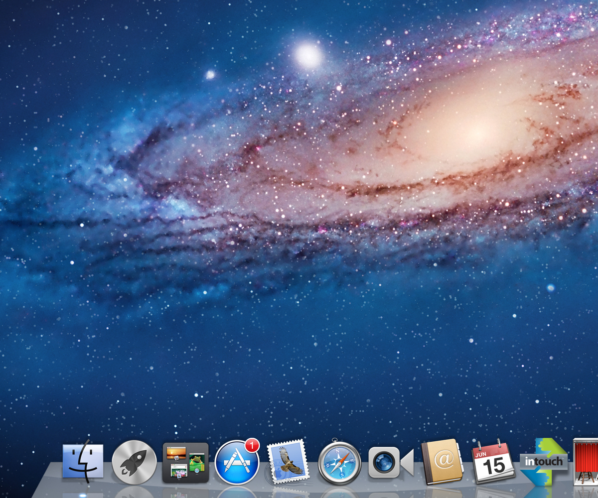Open Address Book icon

pyautogui.click(x=442, y=462)
